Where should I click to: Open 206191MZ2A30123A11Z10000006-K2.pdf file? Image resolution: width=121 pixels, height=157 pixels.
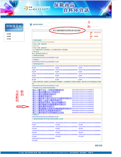click(90, 124)
